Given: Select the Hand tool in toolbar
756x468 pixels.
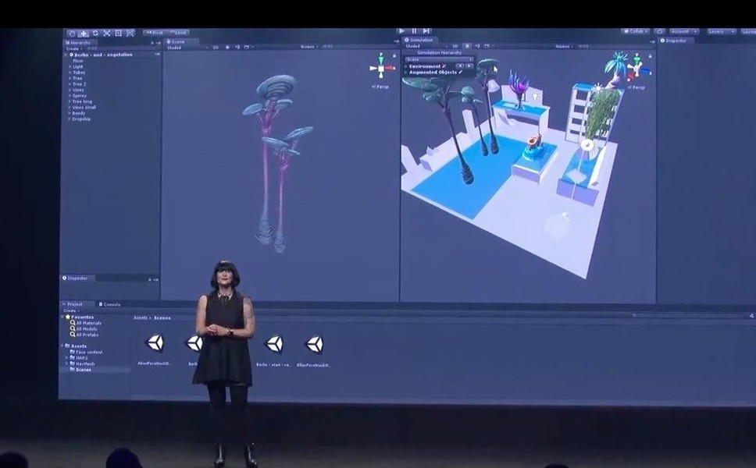Looking at the screenshot, I should (72, 34).
